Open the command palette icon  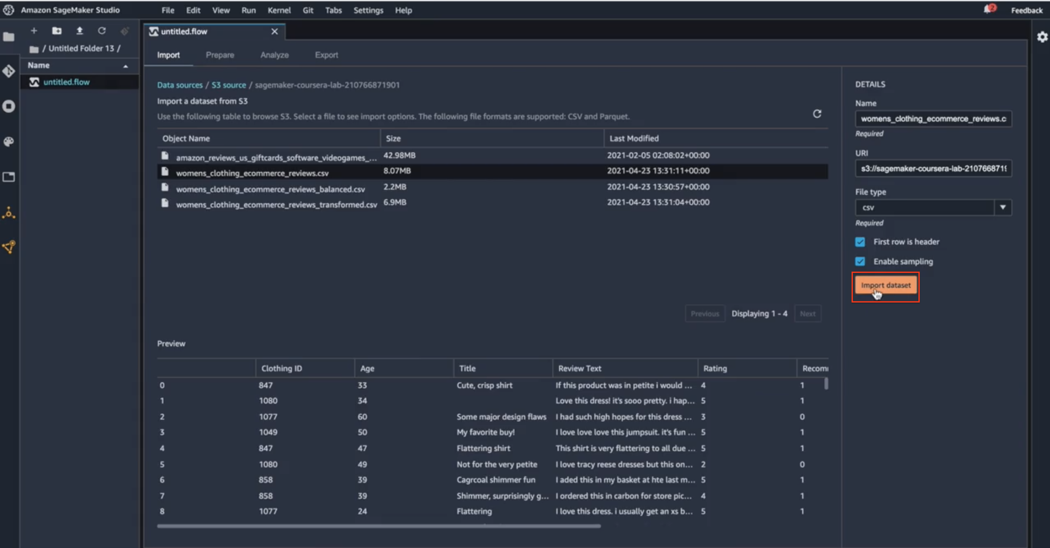8,141
